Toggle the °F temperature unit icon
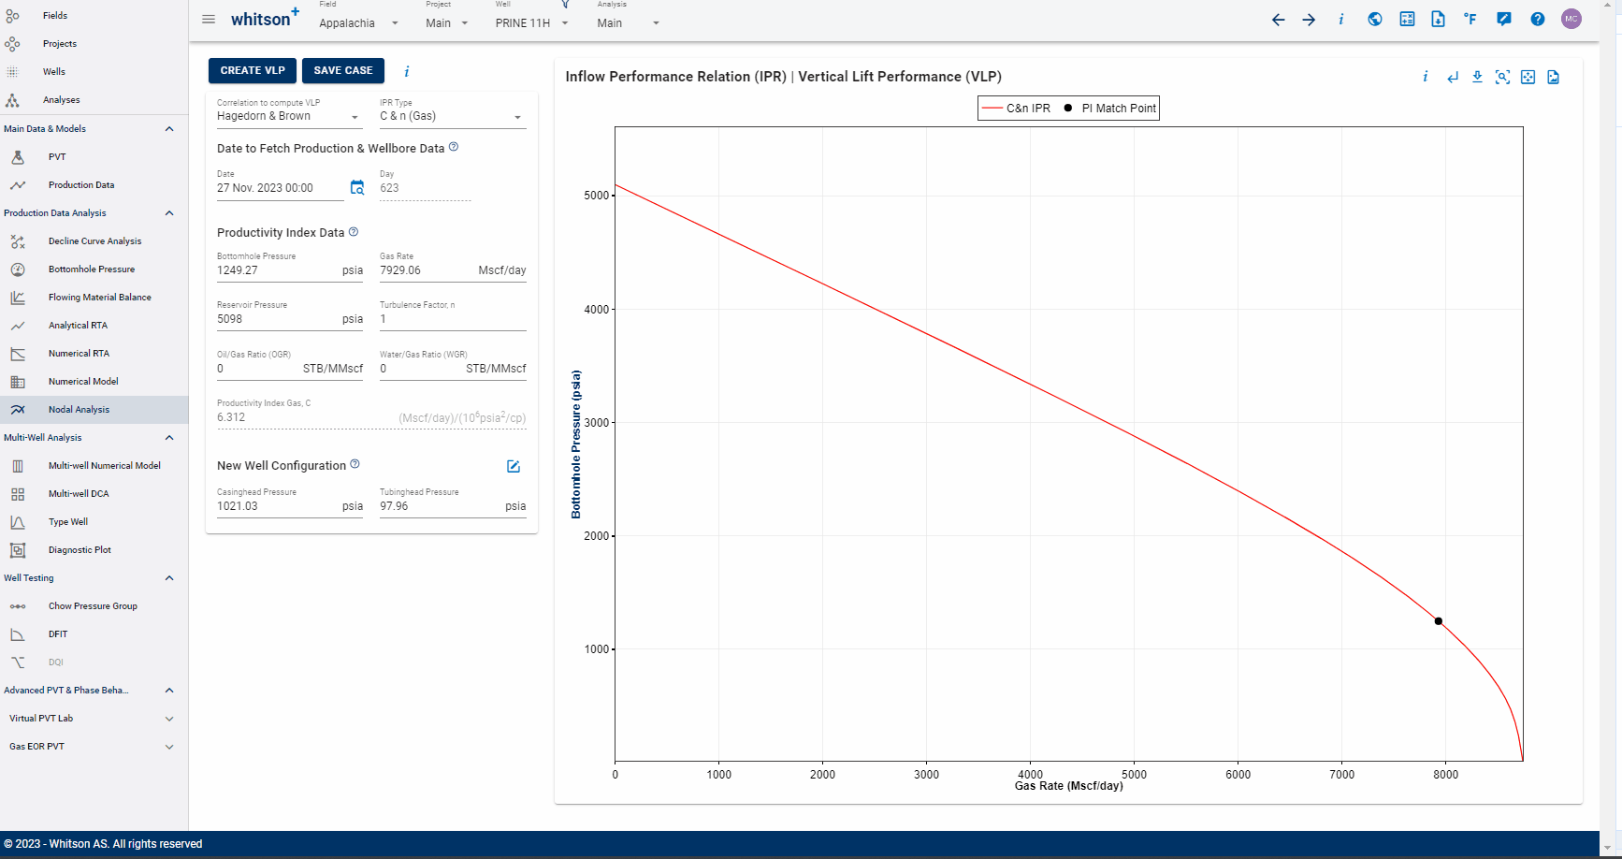Viewport: 1622px width, 859px height. coord(1470,19)
